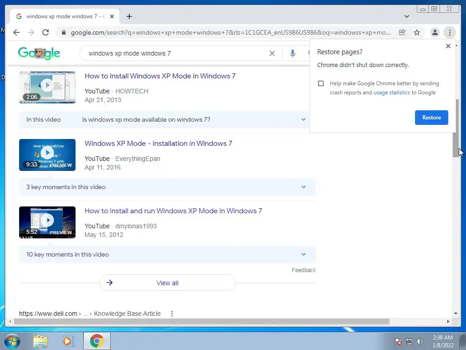Open the usage statistics link
Image resolution: width=466 pixels, height=350 pixels.
[x=391, y=93]
